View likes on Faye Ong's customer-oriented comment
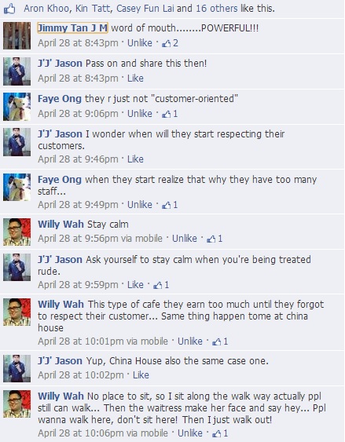 click(170, 114)
